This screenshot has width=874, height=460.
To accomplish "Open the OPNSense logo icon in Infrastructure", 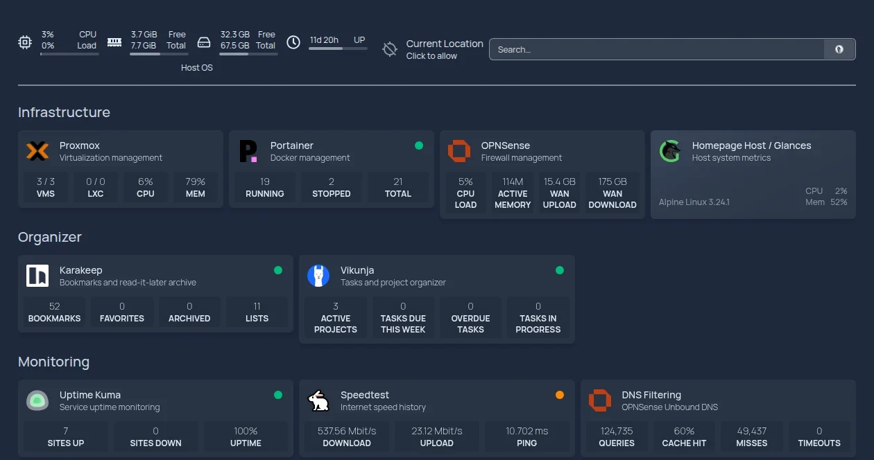I will pyautogui.click(x=459, y=151).
